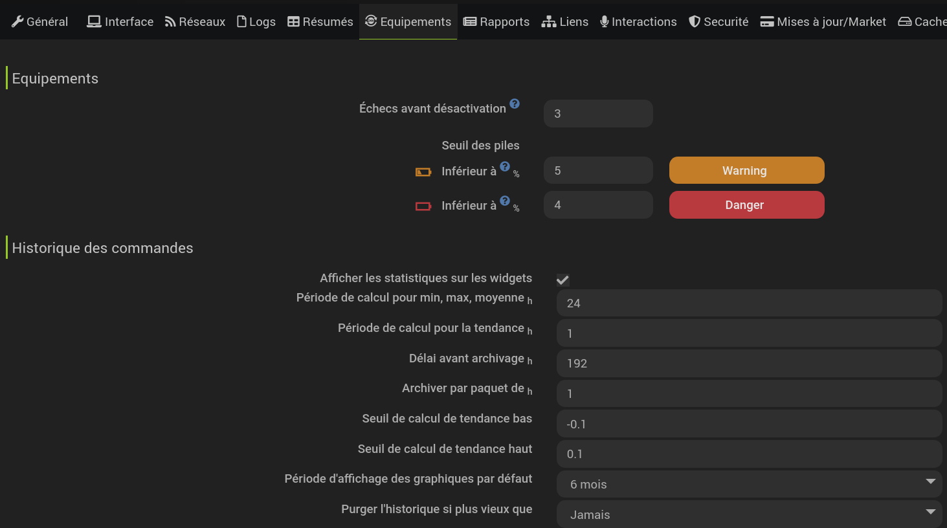Click the help icon for the warning battery threshold
This screenshot has width=947, height=528.
pos(505,166)
